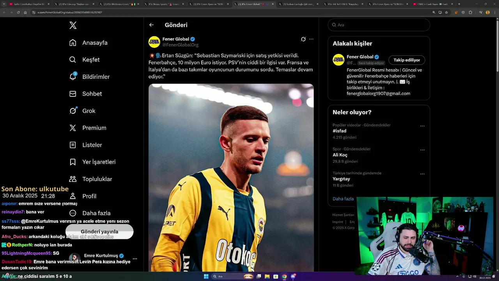Open Yargıtay trending topic
The image size is (499, 281).
(x=341, y=179)
